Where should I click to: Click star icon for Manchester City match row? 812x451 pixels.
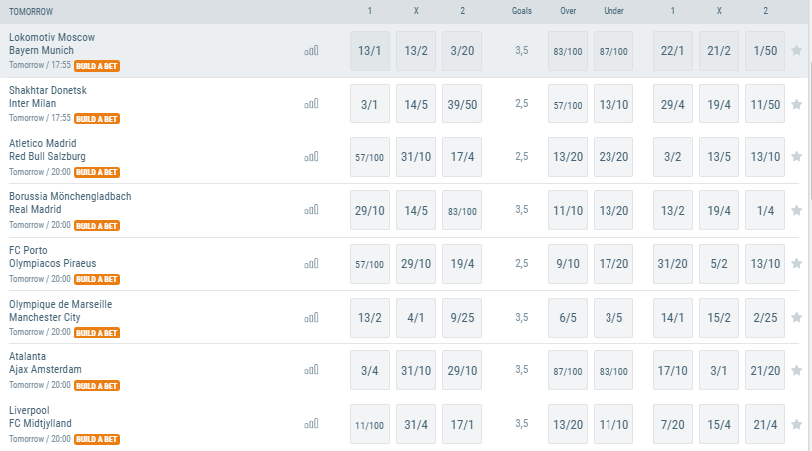(x=796, y=317)
